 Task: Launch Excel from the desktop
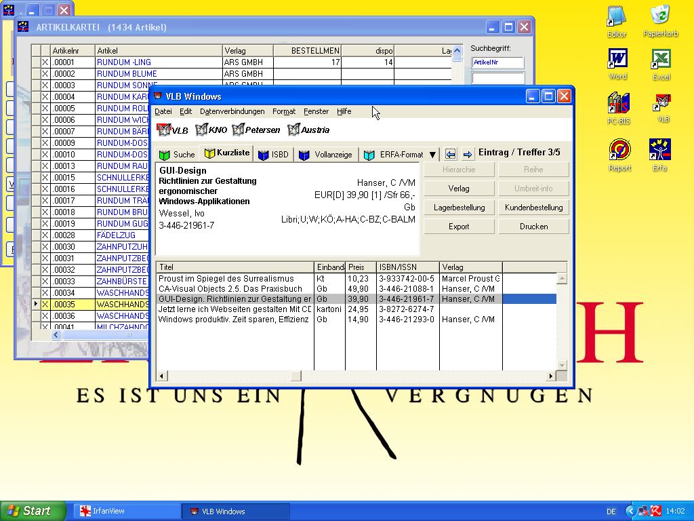click(661, 64)
